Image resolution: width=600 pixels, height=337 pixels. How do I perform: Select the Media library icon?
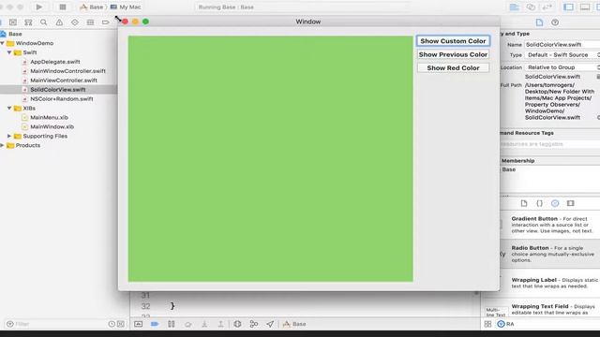point(570,203)
